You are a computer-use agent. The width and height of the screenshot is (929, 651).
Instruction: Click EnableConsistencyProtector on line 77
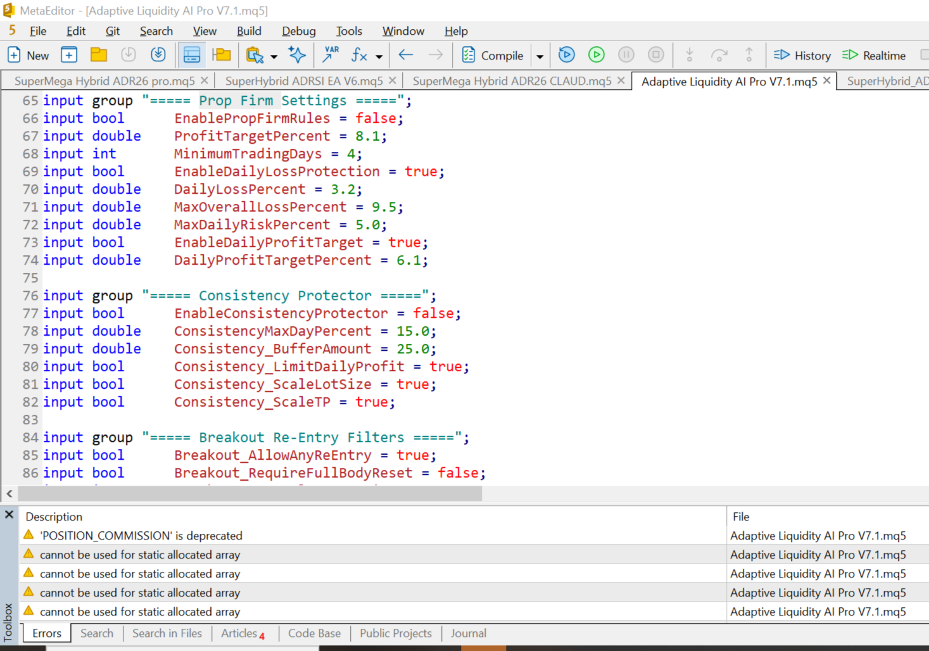click(281, 313)
